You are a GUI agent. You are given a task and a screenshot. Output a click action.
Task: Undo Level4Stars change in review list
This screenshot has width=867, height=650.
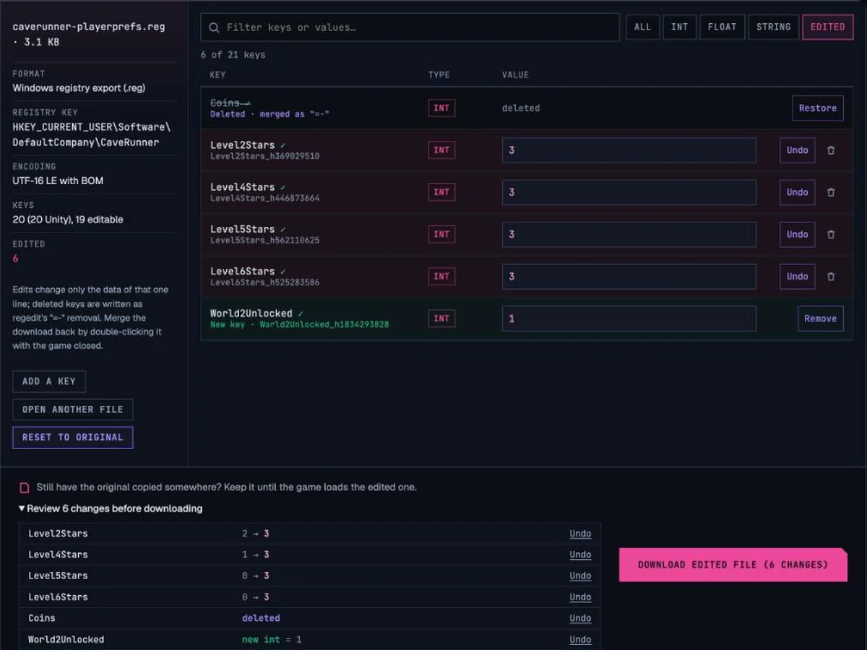(x=580, y=555)
